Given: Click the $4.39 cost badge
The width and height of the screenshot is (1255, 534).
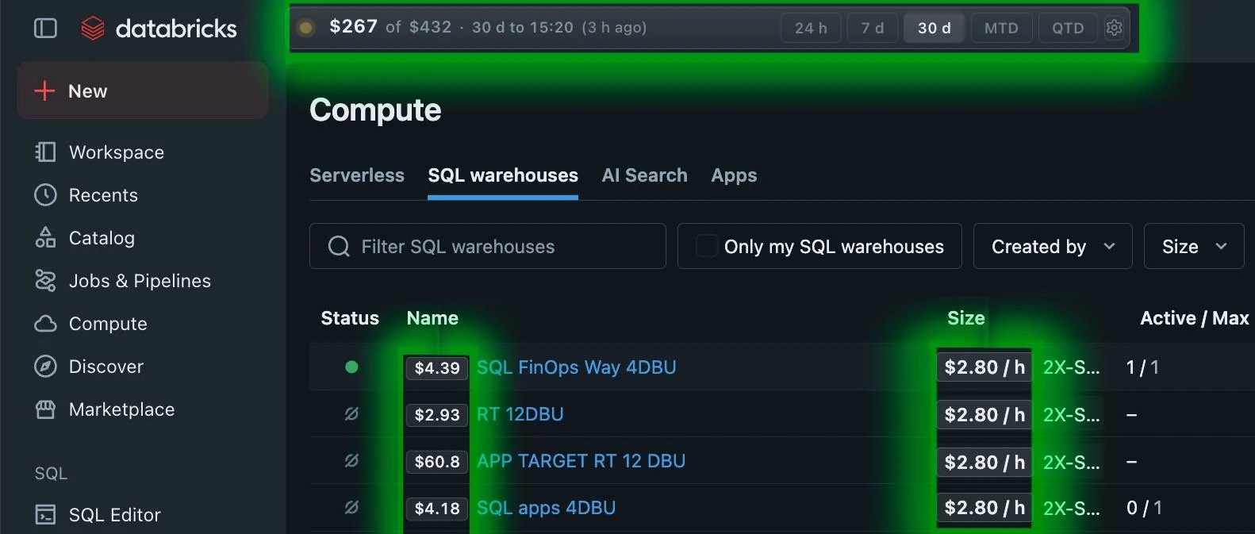Looking at the screenshot, I should point(437,368).
